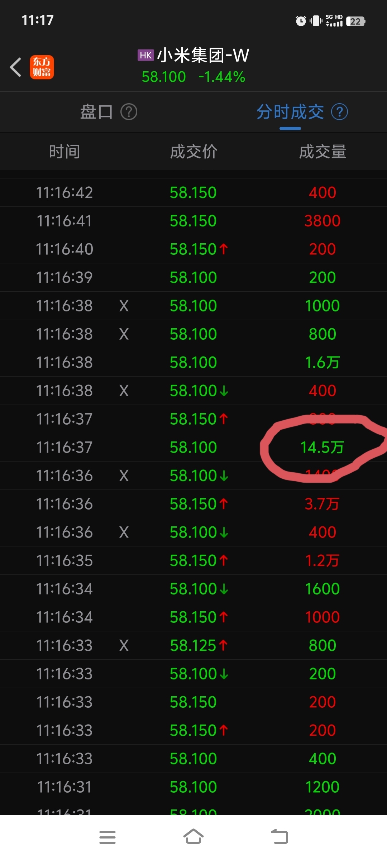The height and width of the screenshot is (860, 387).
Task: Tap the volume 1200 at 11:16:31
Action: click(322, 787)
